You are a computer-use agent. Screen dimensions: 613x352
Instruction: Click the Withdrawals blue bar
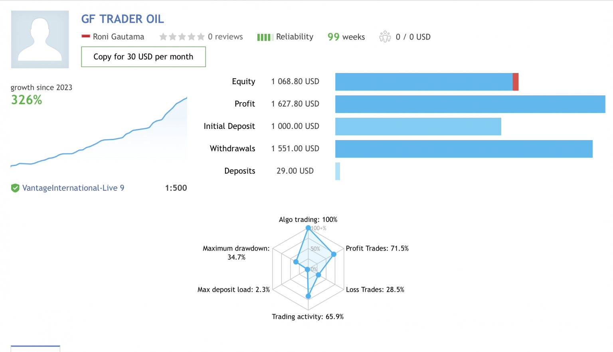click(464, 149)
